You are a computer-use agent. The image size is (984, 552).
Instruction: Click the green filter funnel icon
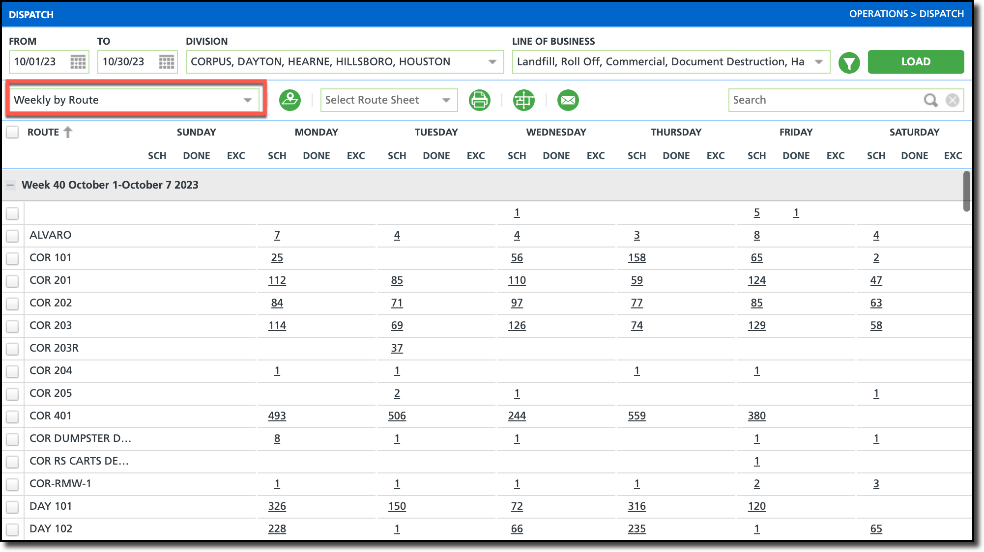(x=849, y=62)
